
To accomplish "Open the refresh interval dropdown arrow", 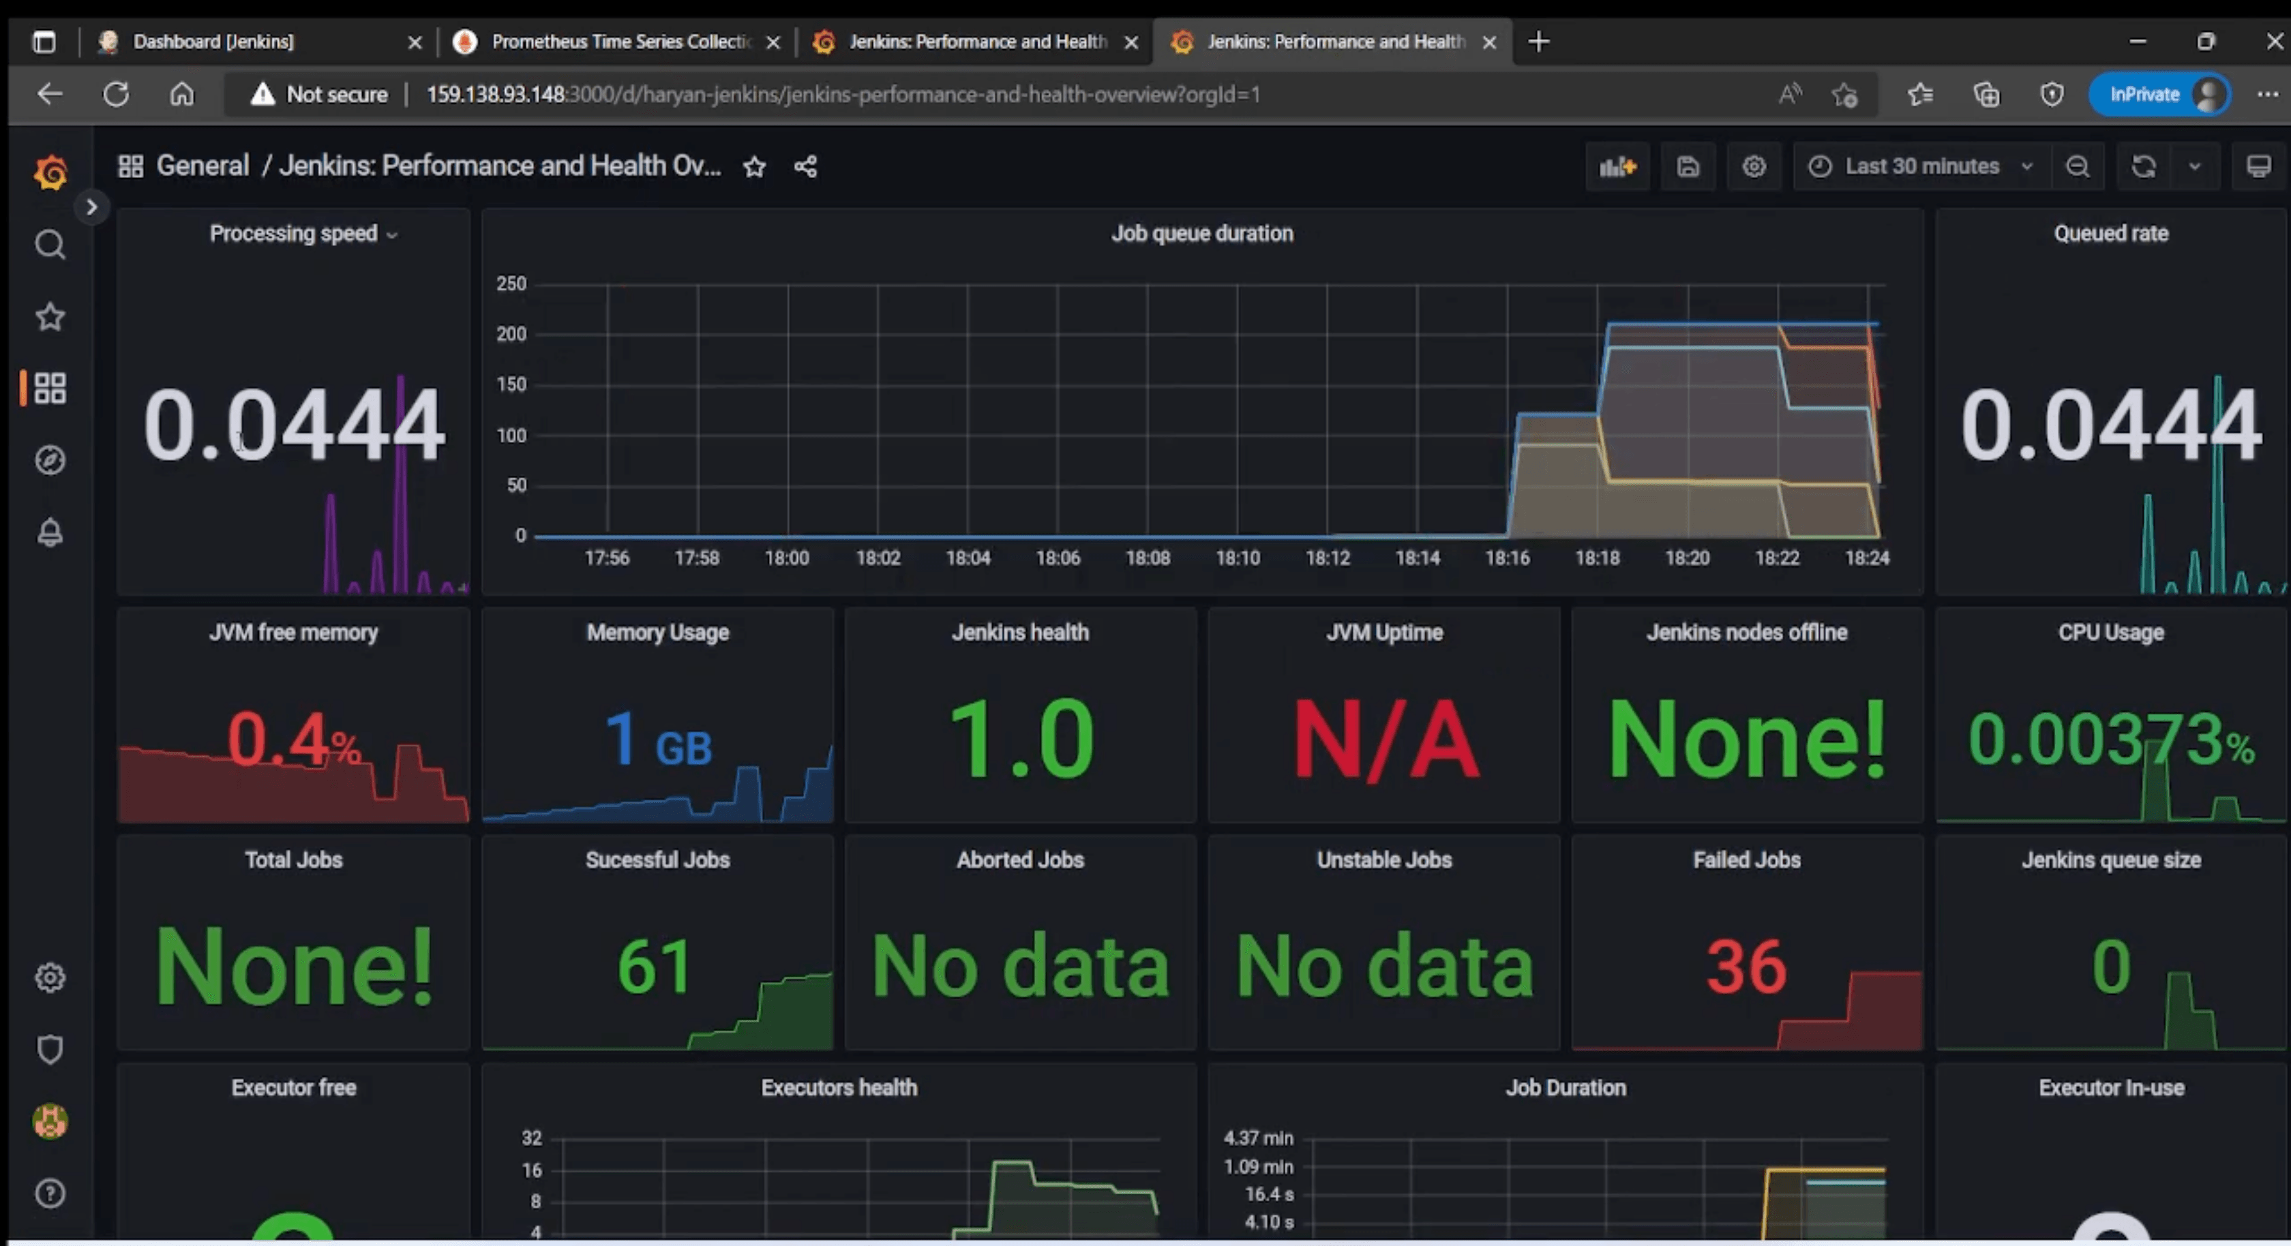I will 2194,166.
